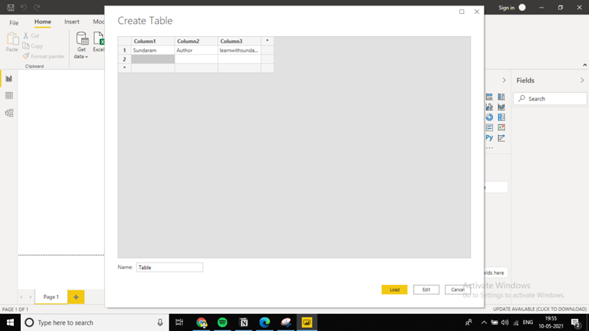Open the File menu
This screenshot has height=331, width=589.
pyautogui.click(x=14, y=23)
